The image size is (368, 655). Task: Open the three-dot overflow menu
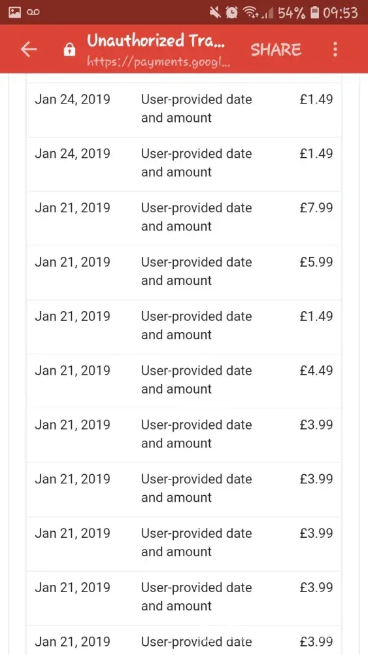click(x=335, y=49)
